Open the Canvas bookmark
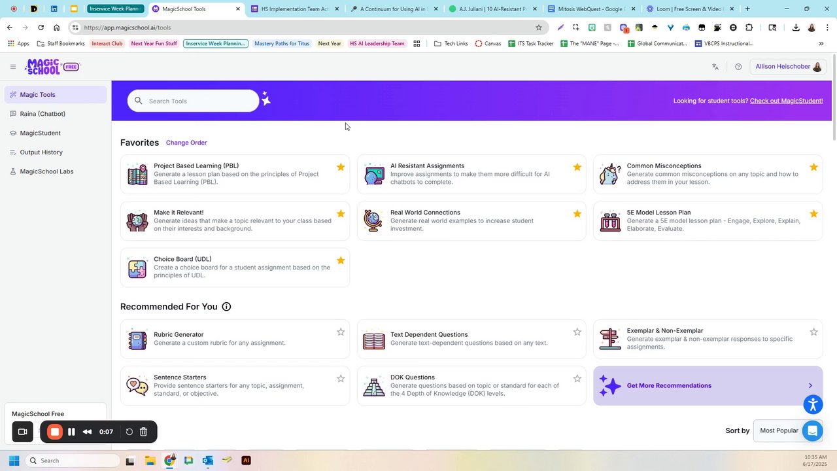The width and height of the screenshot is (837, 471). (488, 43)
